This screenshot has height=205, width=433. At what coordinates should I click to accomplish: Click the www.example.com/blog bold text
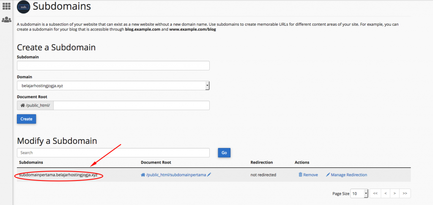[192, 29]
